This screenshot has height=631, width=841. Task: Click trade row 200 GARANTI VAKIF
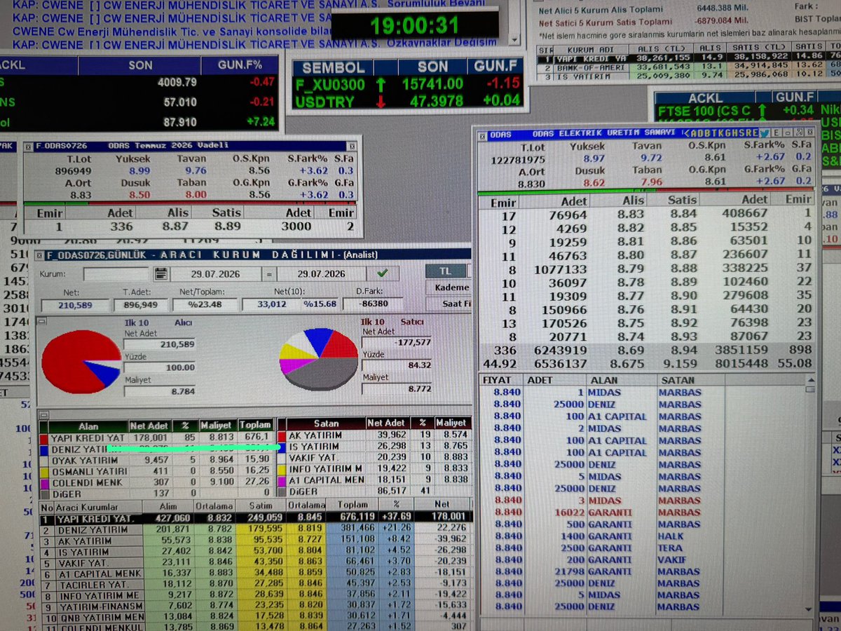tap(604, 559)
